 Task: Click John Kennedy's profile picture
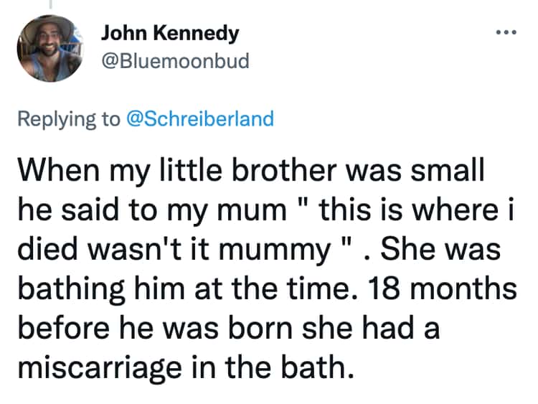coord(48,49)
